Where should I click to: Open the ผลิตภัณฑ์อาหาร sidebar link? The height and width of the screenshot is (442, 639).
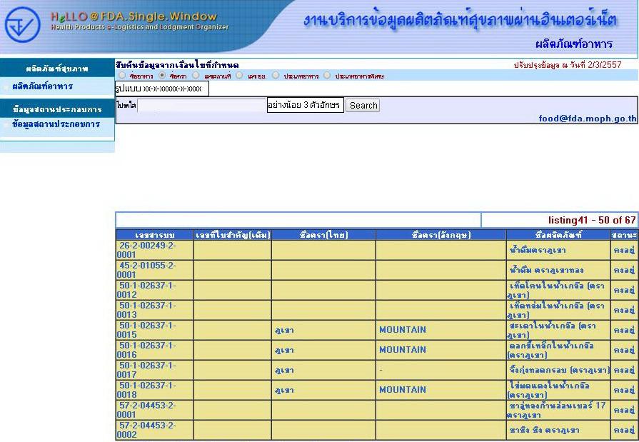point(42,86)
